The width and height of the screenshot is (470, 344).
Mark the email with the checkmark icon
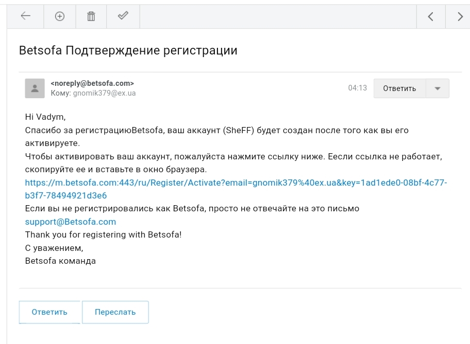click(123, 16)
